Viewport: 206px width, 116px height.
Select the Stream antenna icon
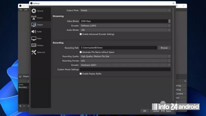pyautogui.click(x=34, y=18)
